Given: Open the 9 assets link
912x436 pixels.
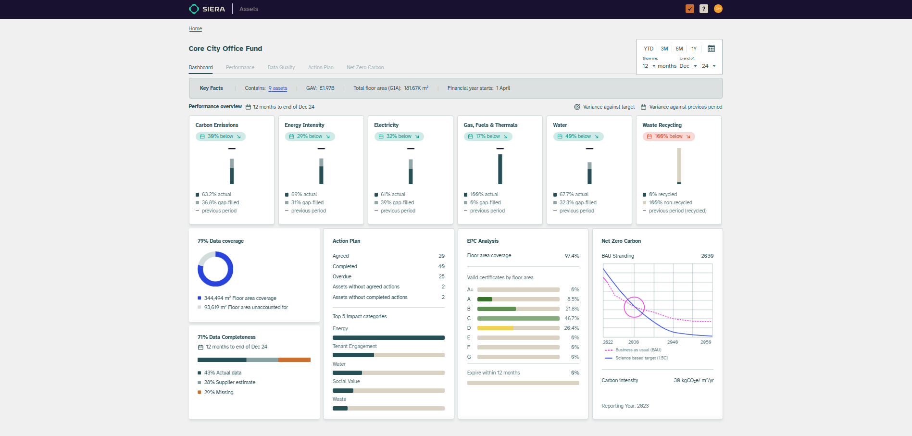Looking at the screenshot, I should (277, 88).
